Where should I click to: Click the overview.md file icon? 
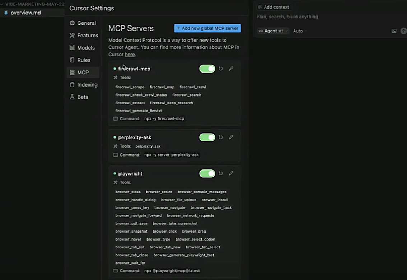point(6,13)
